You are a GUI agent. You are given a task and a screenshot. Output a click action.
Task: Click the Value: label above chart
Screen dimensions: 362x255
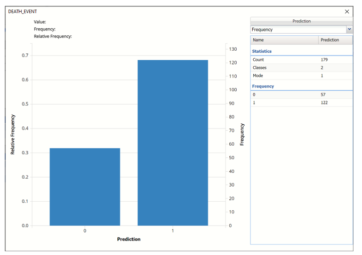[x=40, y=22]
